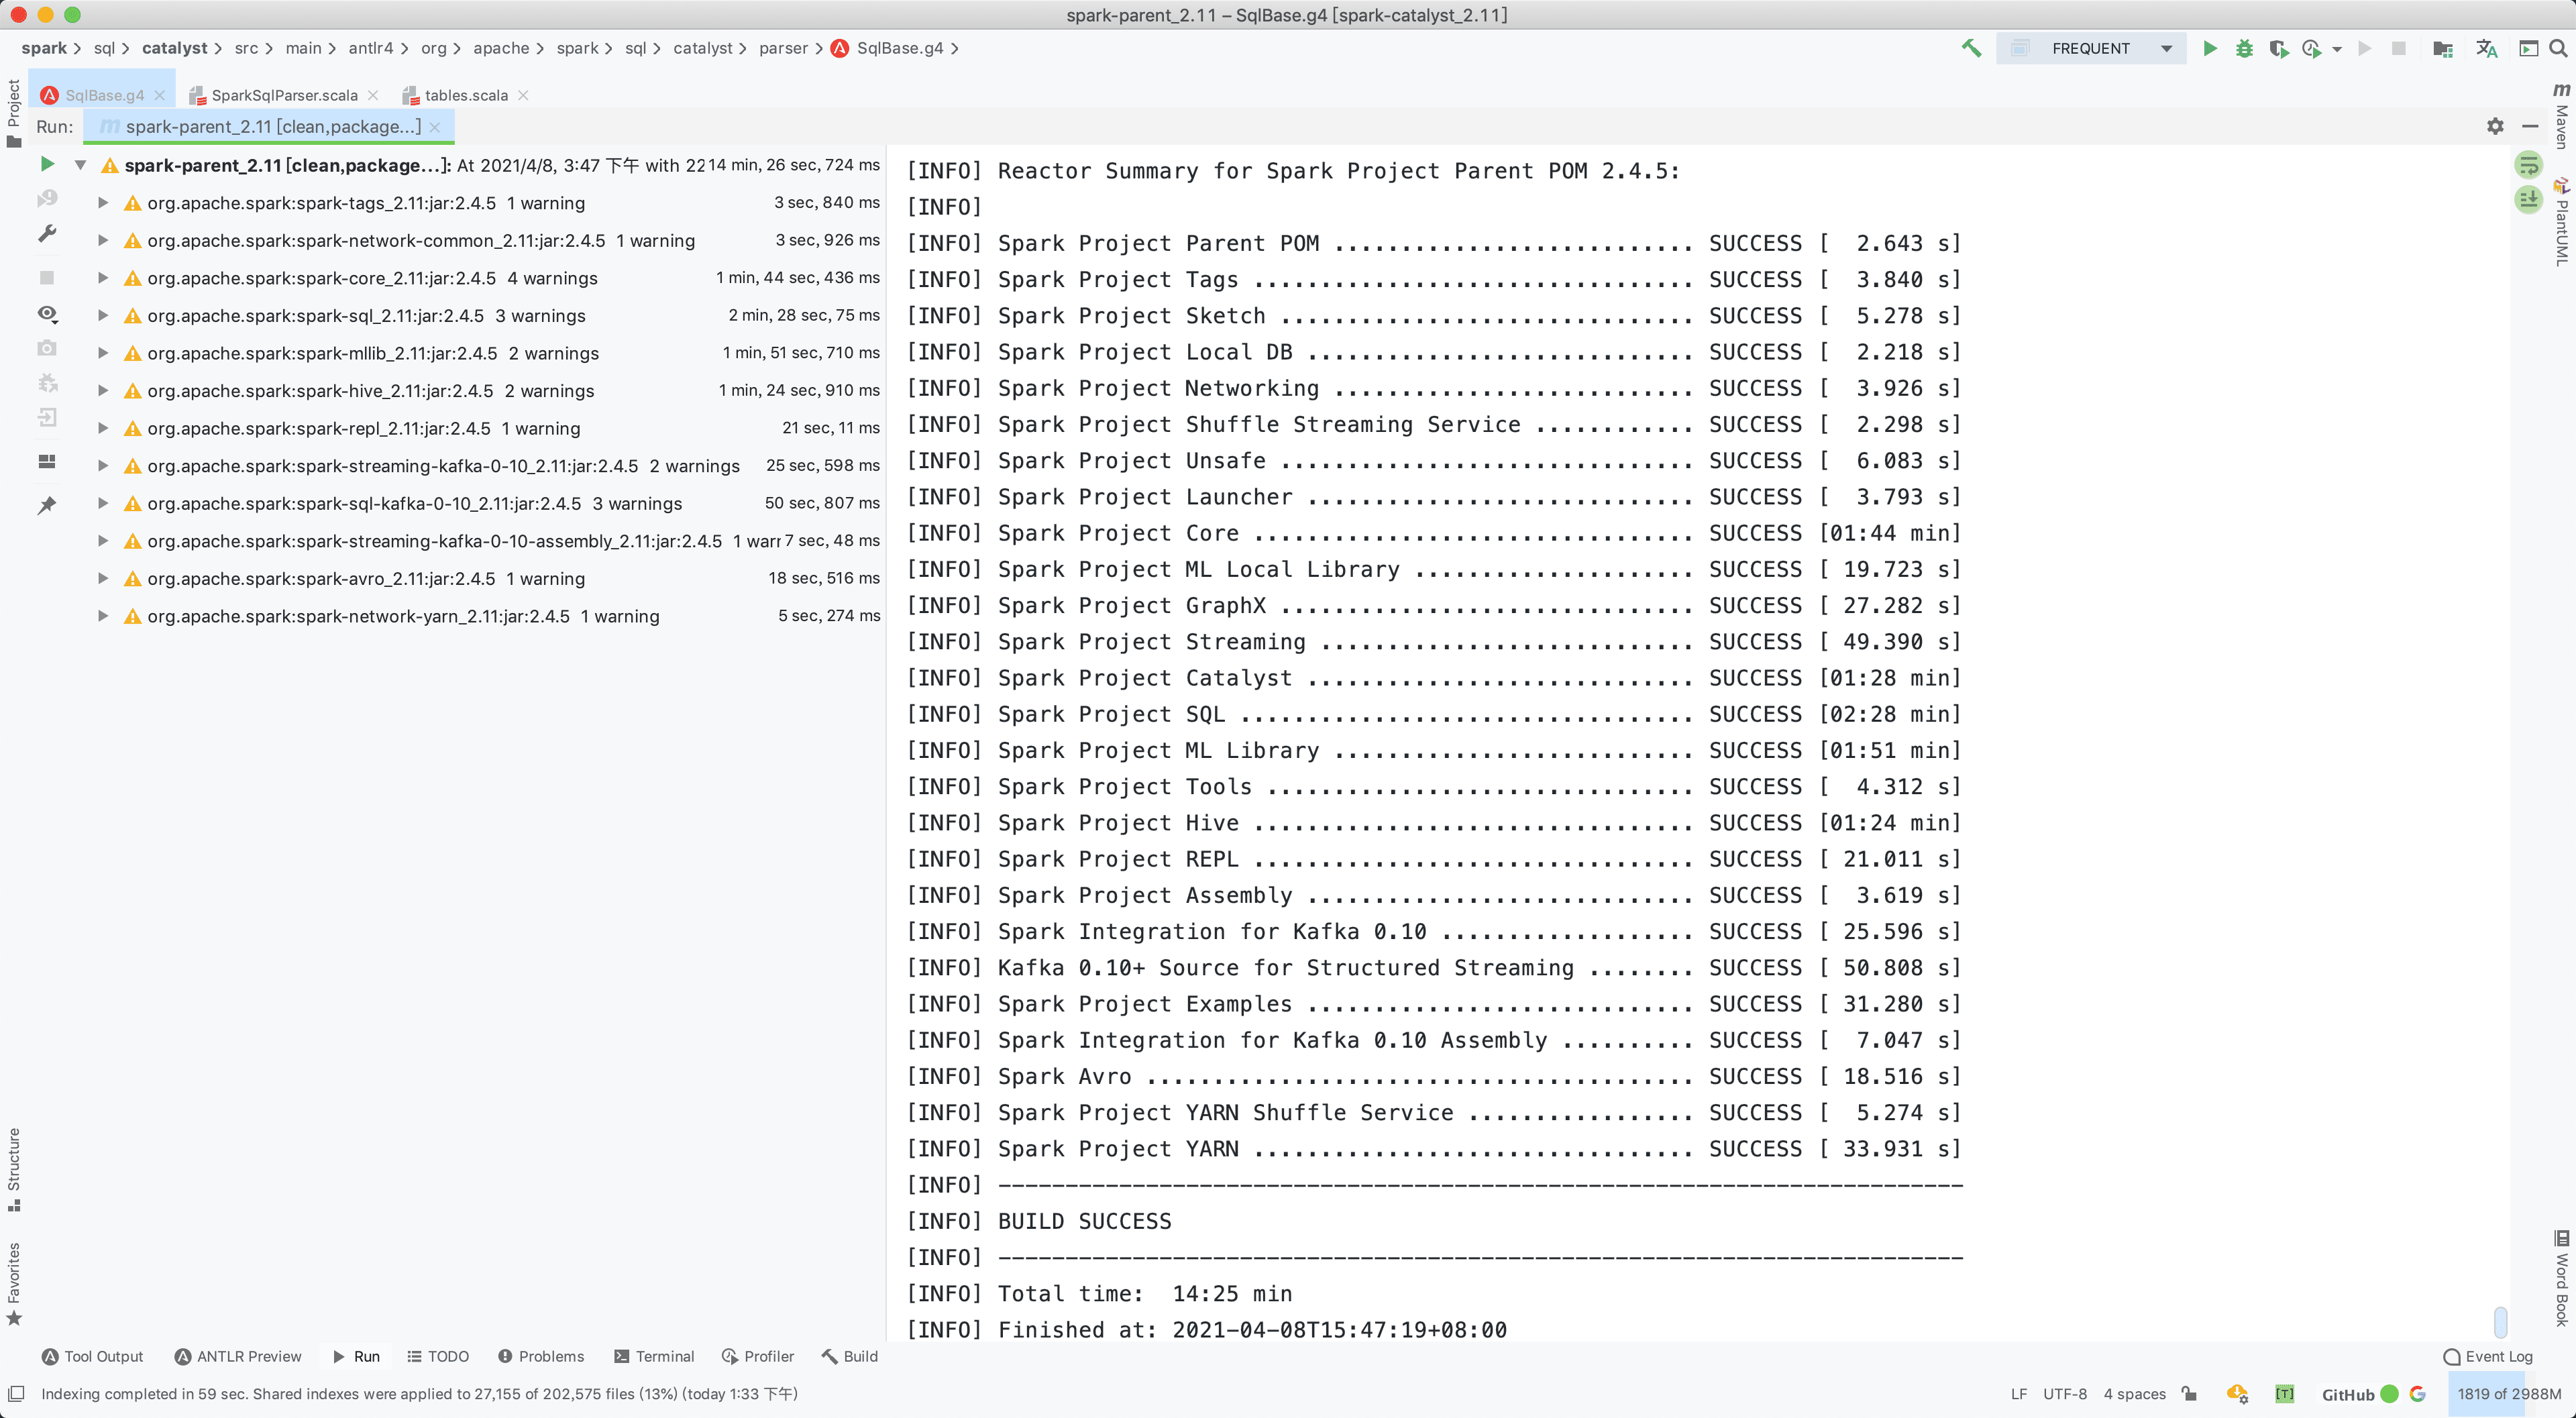Image resolution: width=2576 pixels, height=1418 pixels.
Task: Open Run panel settings gear
Action: [x=2495, y=126]
